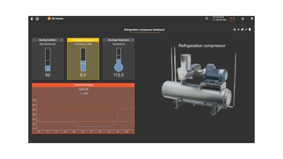The width and height of the screenshot is (283, 159).
Task: Edit the dashboard with the pencil icon
Action: click(x=246, y=29)
